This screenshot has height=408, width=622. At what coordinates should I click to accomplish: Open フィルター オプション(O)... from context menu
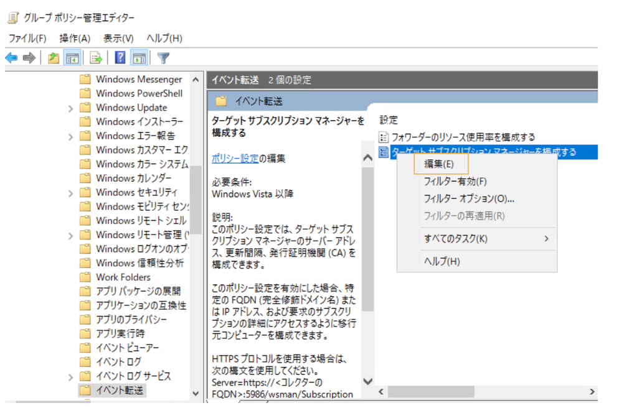[468, 199]
